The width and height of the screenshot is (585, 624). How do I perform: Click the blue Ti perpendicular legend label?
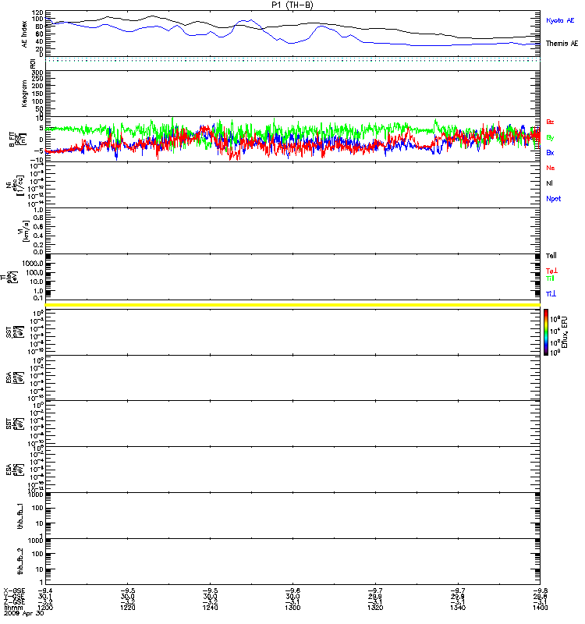pyautogui.click(x=551, y=294)
